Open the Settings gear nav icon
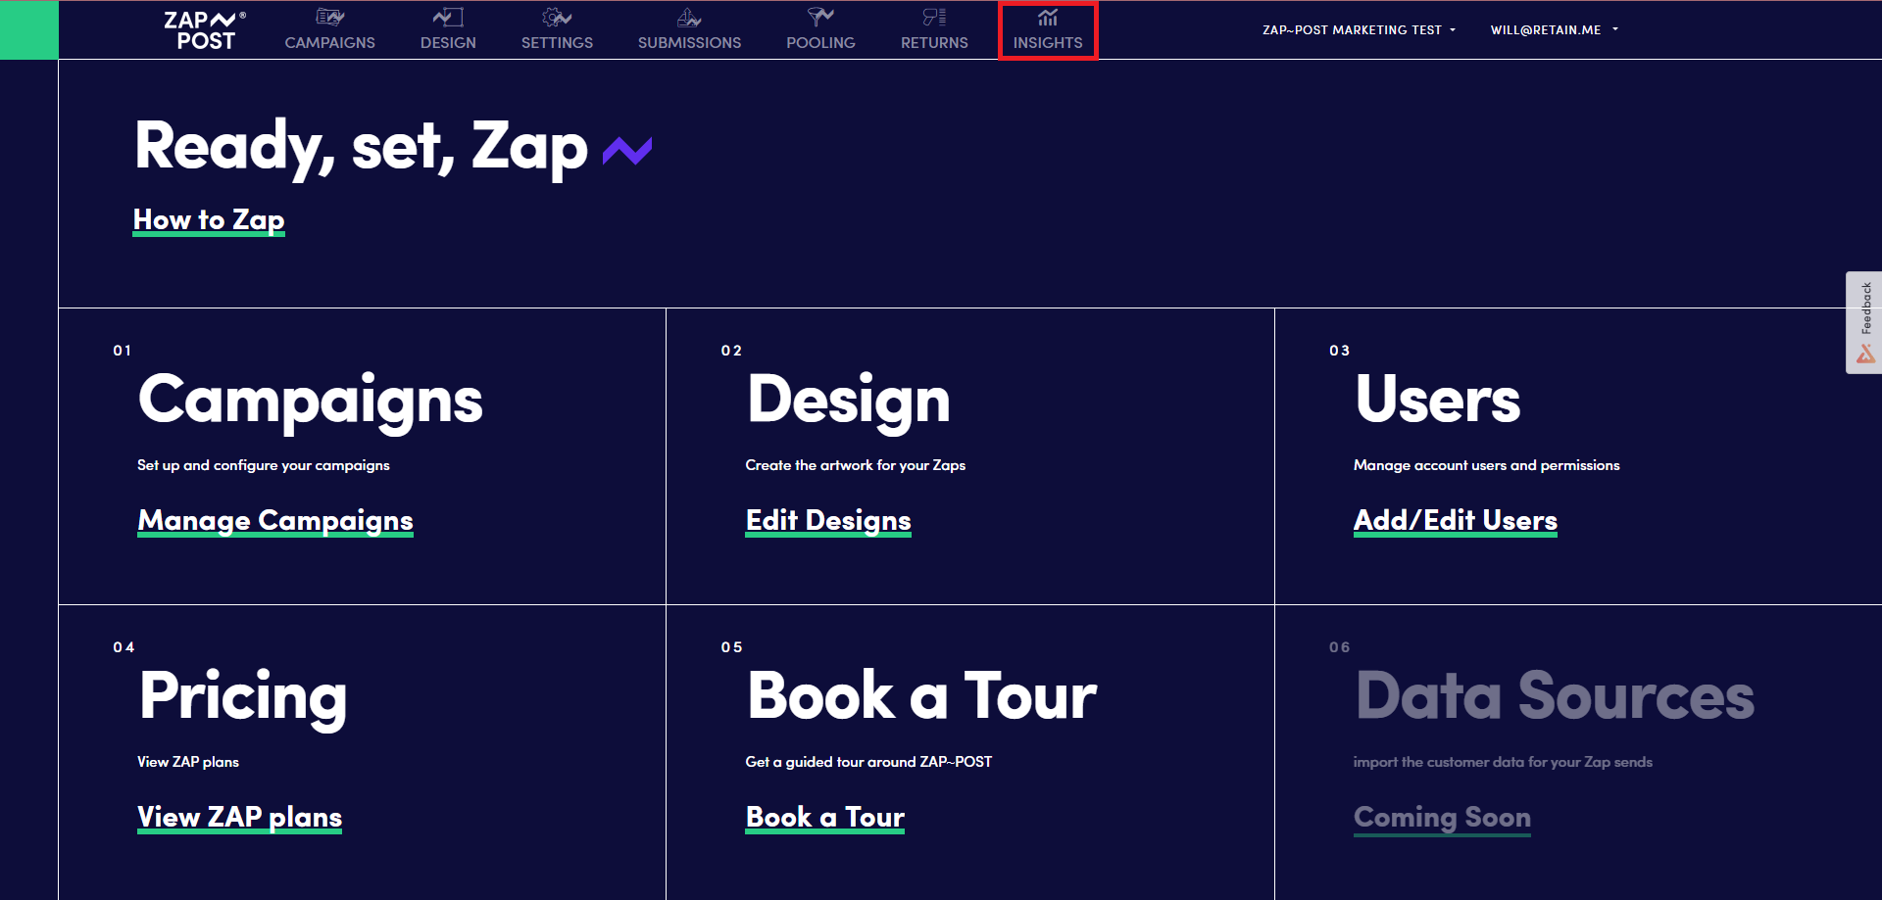 [x=557, y=18]
